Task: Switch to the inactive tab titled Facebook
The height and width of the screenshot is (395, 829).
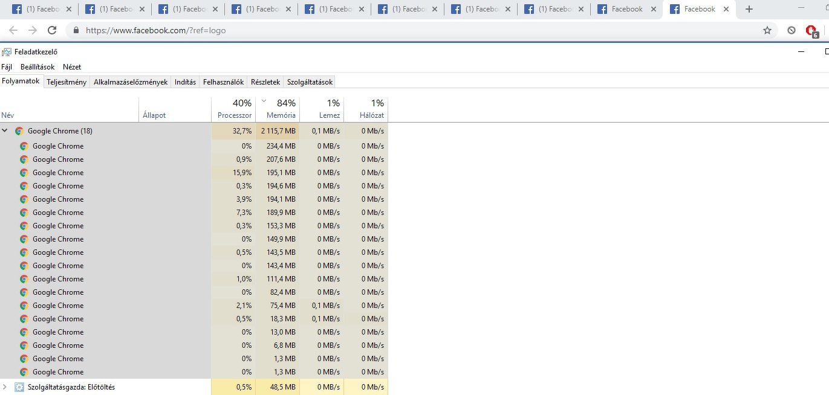Action: (x=627, y=9)
